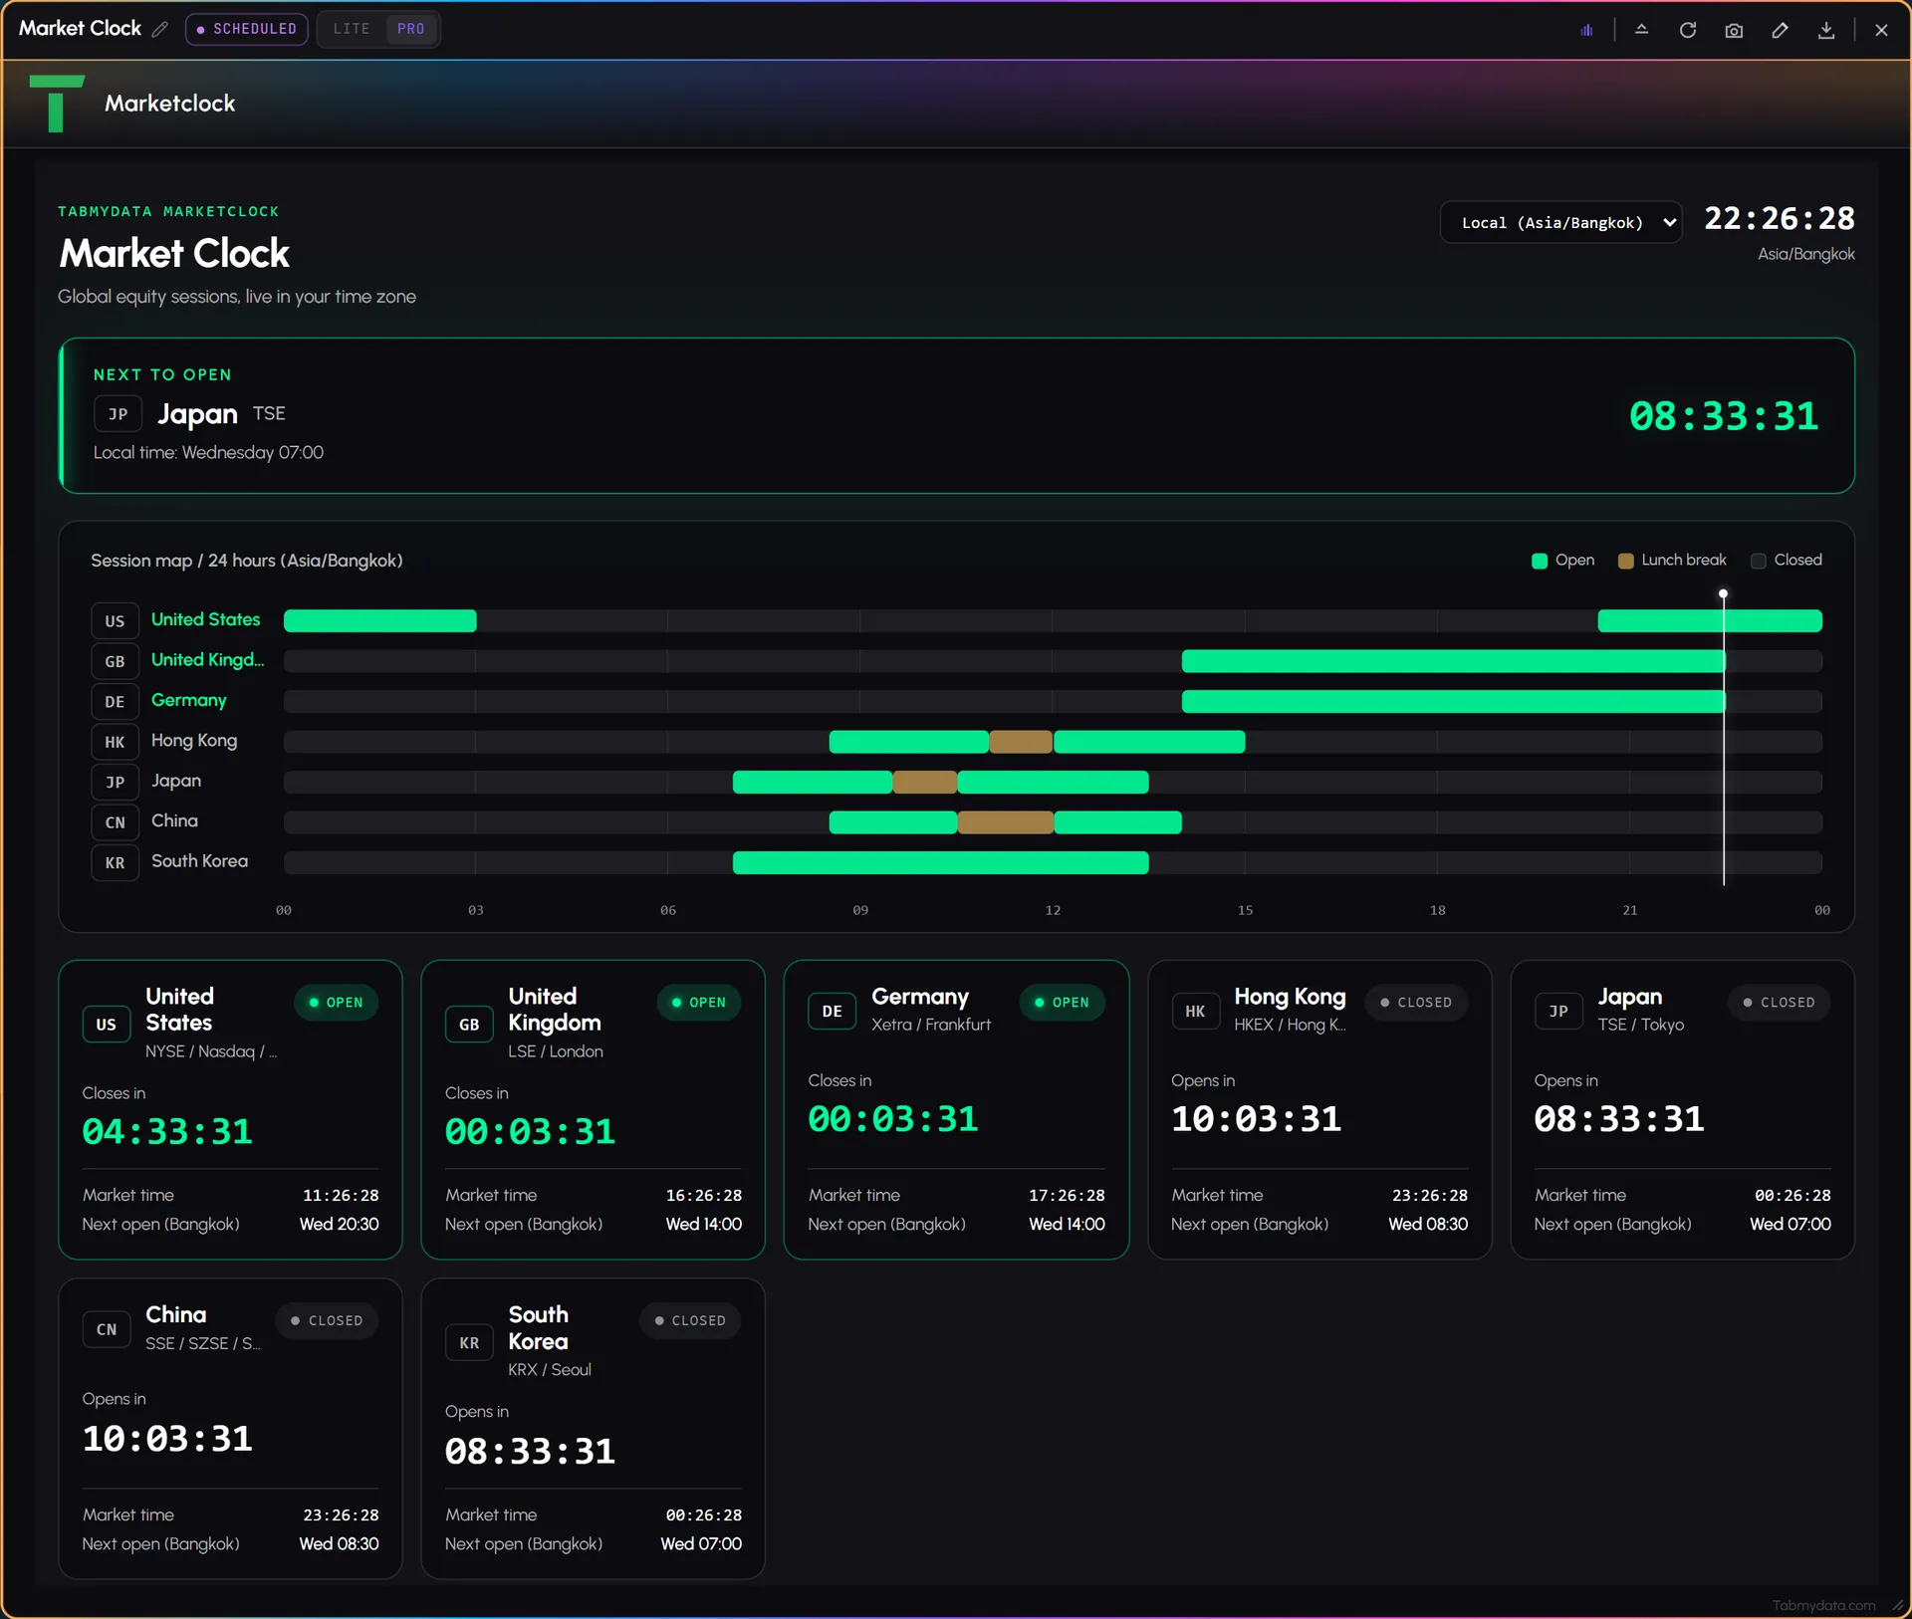
Task: Click the Lunch break legend swatch
Action: pyautogui.click(x=1625, y=561)
